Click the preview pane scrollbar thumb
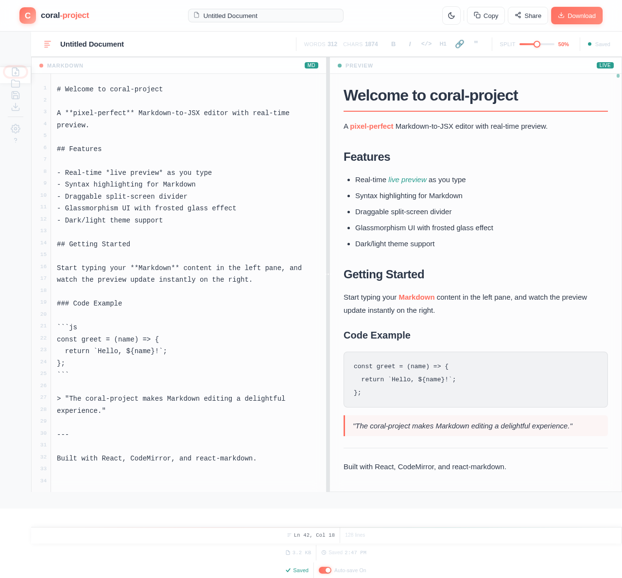This screenshot has height=578, width=622. click(618, 76)
